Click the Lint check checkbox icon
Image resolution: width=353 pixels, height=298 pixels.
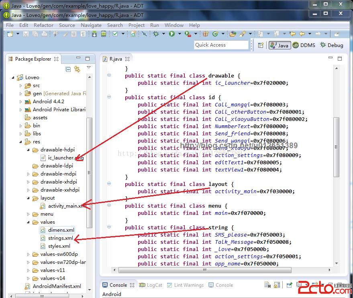point(115,34)
